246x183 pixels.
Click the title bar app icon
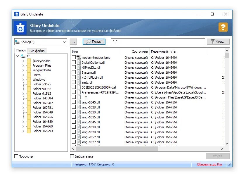16,14
